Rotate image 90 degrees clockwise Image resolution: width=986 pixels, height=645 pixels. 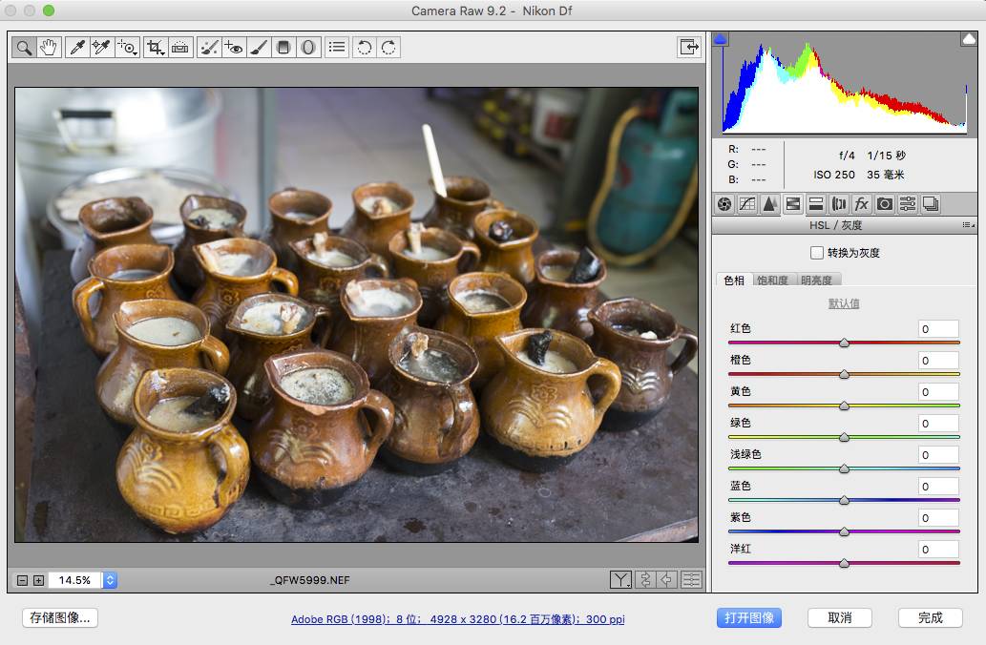click(x=388, y=47)
